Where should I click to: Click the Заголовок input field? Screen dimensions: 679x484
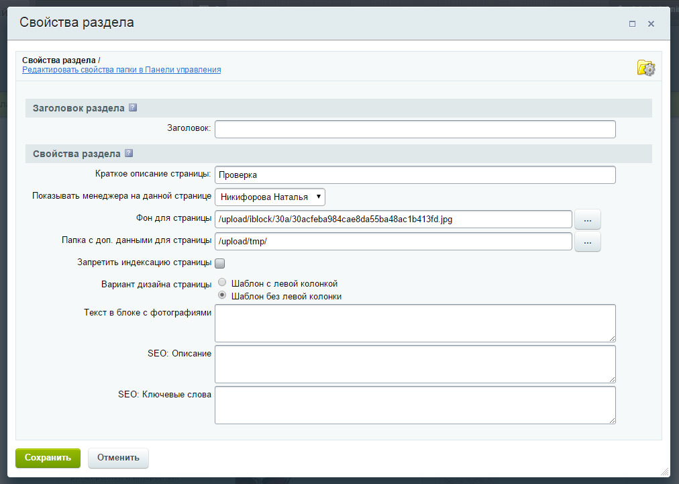coord(415,129)
